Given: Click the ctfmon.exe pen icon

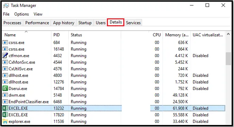Looking at the screenshot, I should tap(5, 55).
